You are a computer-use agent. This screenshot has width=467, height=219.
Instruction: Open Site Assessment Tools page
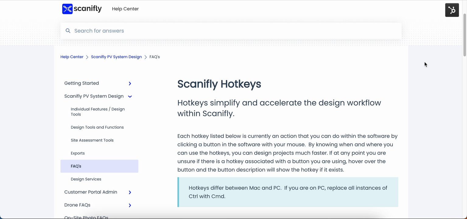click(92, 140)
